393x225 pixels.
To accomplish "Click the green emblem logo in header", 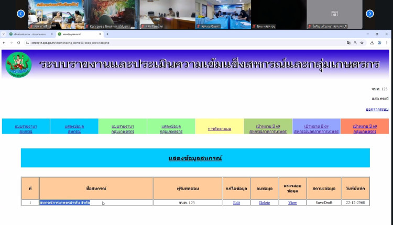I will pyautogui.click(x=18, y=65).
